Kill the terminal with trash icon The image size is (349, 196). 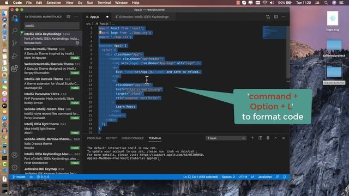pos(268,138)
